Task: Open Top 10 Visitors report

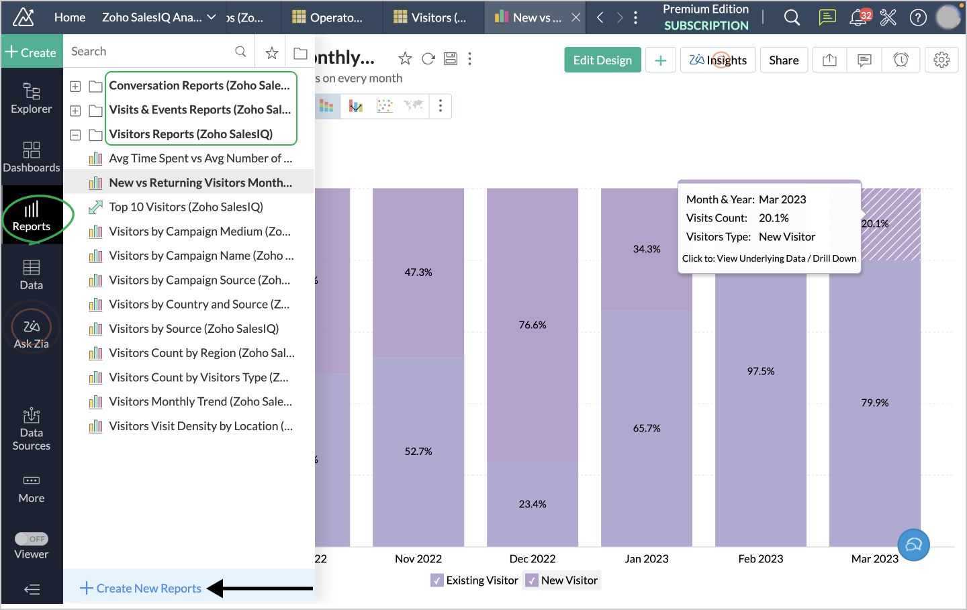Action: tap(186, 207)
